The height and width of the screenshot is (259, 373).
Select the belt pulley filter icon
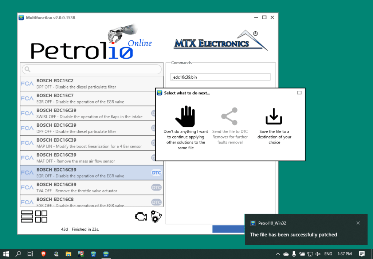[x=156, y=217]
